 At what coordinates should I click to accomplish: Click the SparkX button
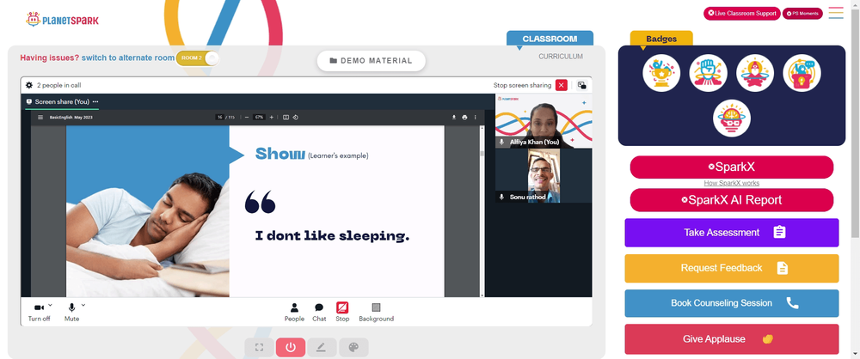coord(732,167)
